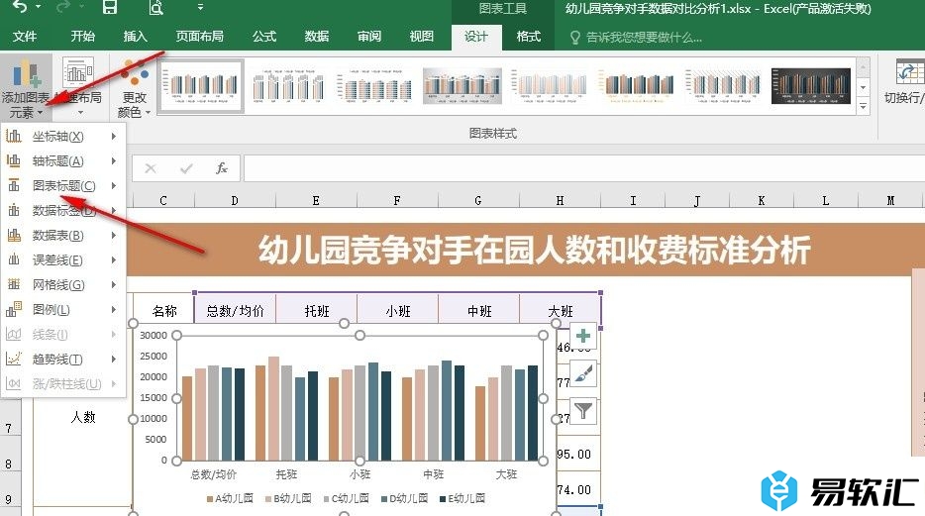Click the Chart Filters funnel button

point(583,410)
